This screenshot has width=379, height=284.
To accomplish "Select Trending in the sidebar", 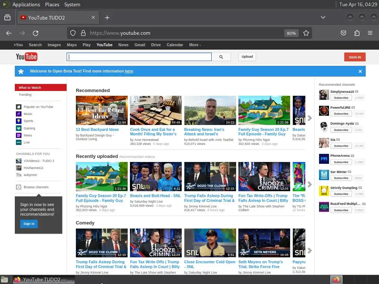I will [x=25, y=95].
